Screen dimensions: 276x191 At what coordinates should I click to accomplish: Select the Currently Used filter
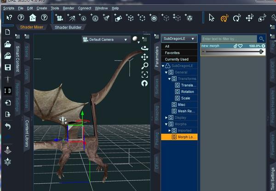click(177, 59)
